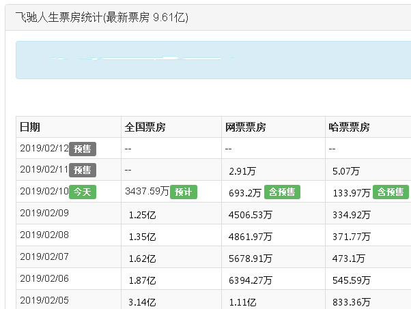This screenshot has width=411, height=309.
Task: Click the light blue info banner
Action: click(x=214, y=60)
